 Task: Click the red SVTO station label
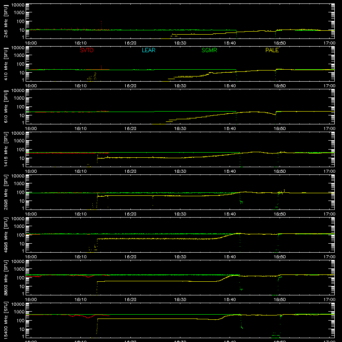[87, 50]
